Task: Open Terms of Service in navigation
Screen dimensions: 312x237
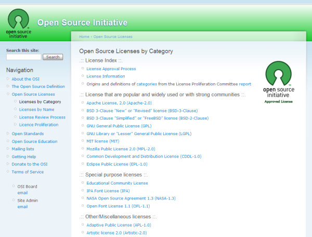Action: (x=28, y=172)
